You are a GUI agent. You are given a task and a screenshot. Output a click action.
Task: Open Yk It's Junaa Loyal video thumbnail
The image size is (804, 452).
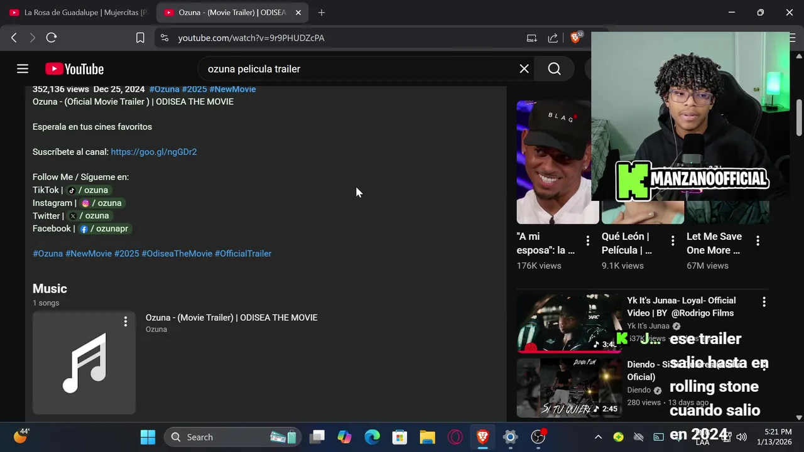pos(569,324)
